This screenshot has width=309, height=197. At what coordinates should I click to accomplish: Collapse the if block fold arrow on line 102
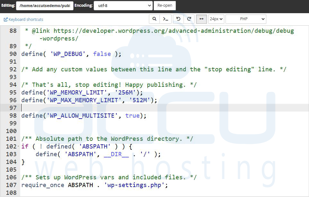click(x=18, y=146)
